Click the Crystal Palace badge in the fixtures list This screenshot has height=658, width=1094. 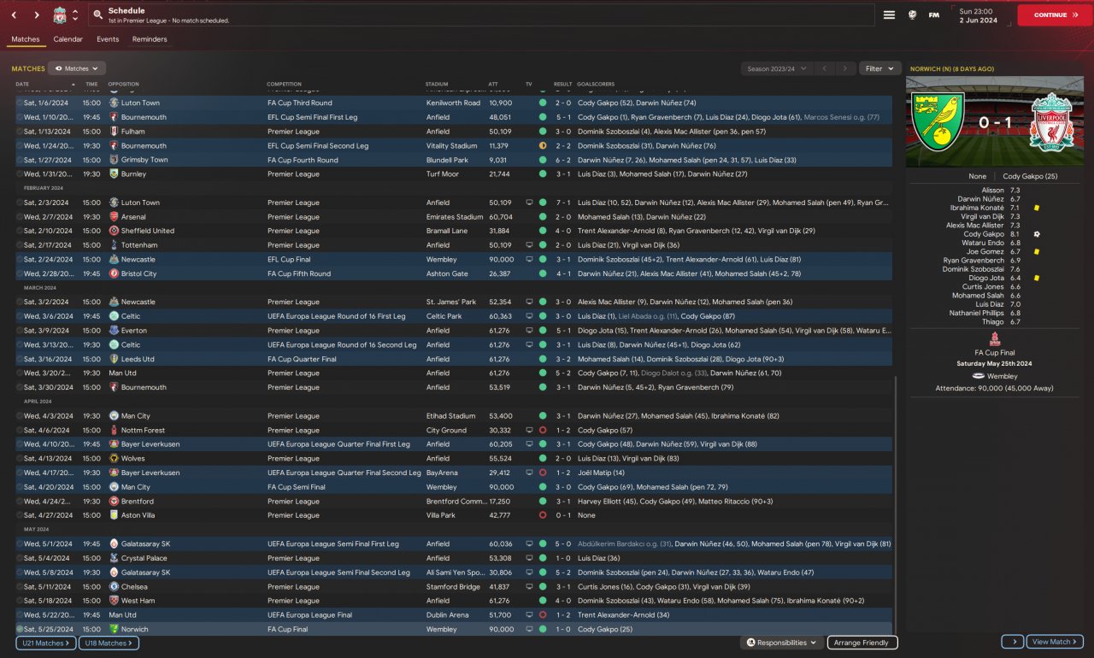point(115,558)
